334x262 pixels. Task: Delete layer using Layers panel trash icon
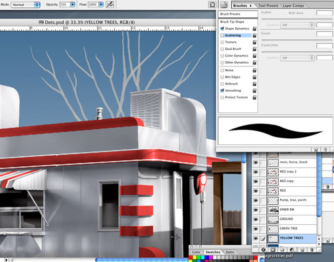(x=311, y=250)
